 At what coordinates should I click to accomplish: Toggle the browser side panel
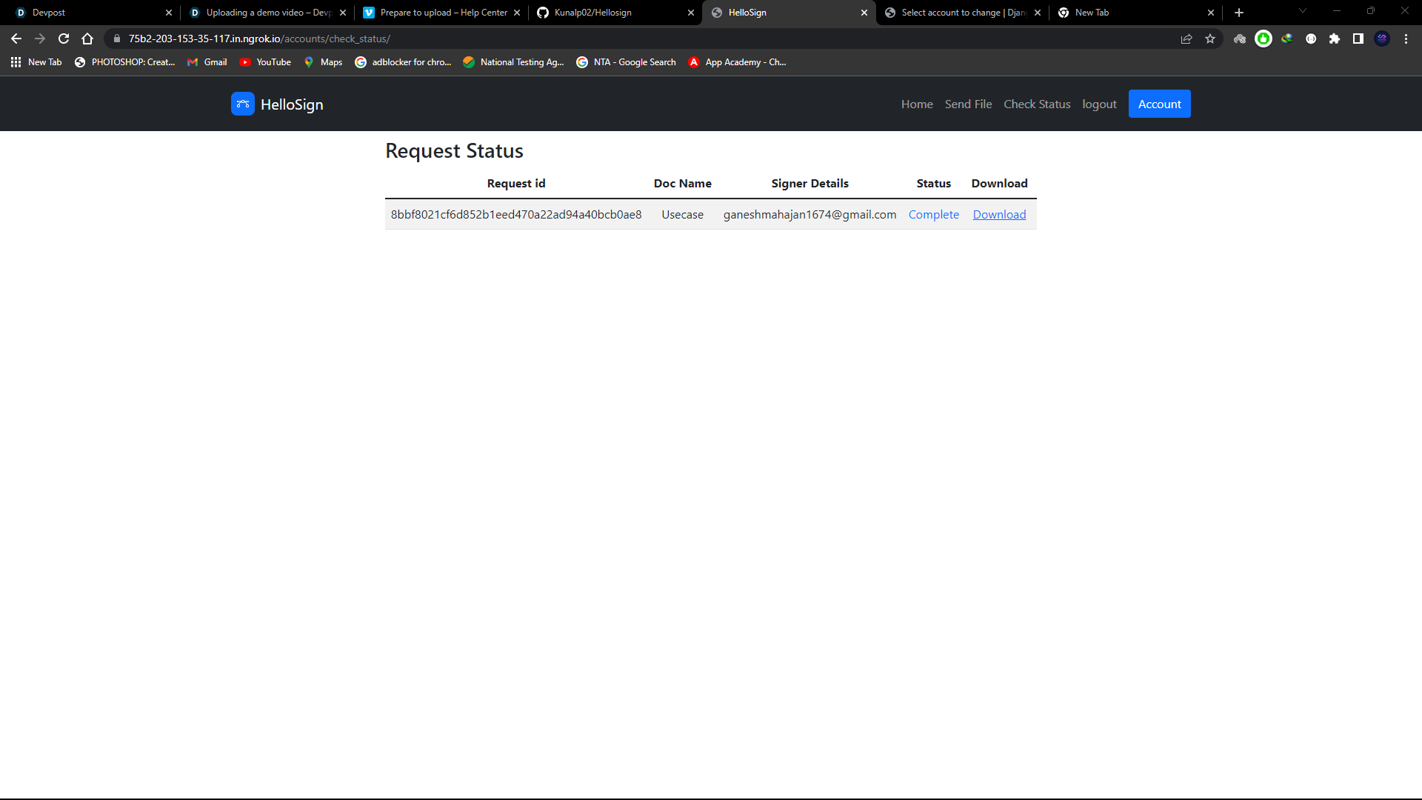point(1358,39)
